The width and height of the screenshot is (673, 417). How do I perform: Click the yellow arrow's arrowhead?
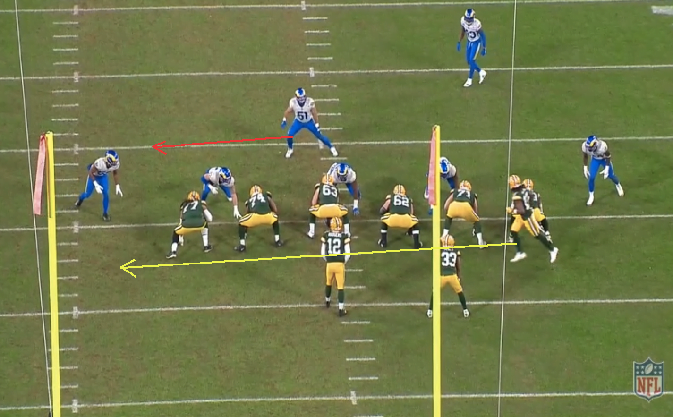click(x=125, y=268)
